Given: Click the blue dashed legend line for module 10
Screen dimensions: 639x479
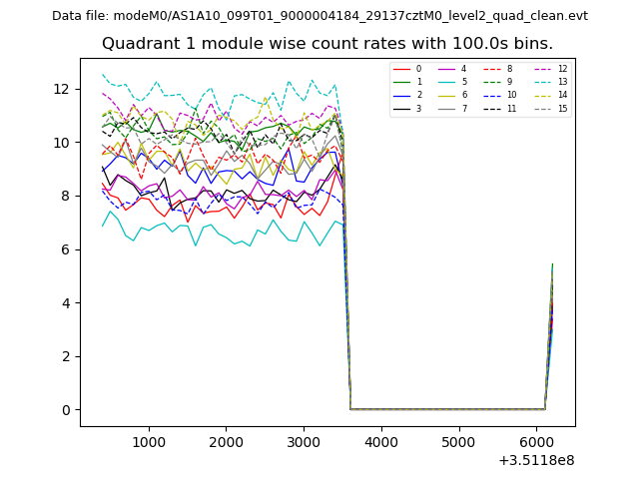Looking at the screenshot, I should (492, 95).
